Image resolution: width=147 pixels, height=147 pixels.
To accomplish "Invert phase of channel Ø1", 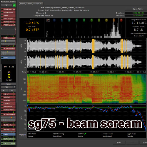I will pyautogui.click(x=4, y=90).
